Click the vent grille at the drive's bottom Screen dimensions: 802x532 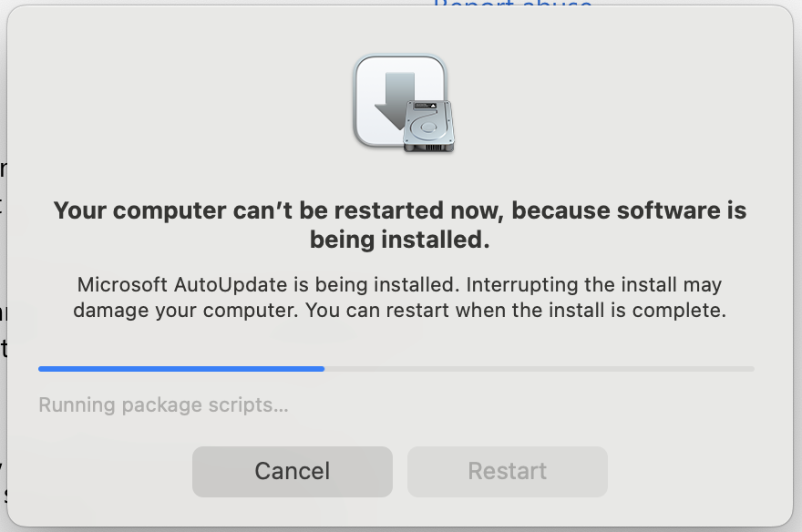click(429, 148)
